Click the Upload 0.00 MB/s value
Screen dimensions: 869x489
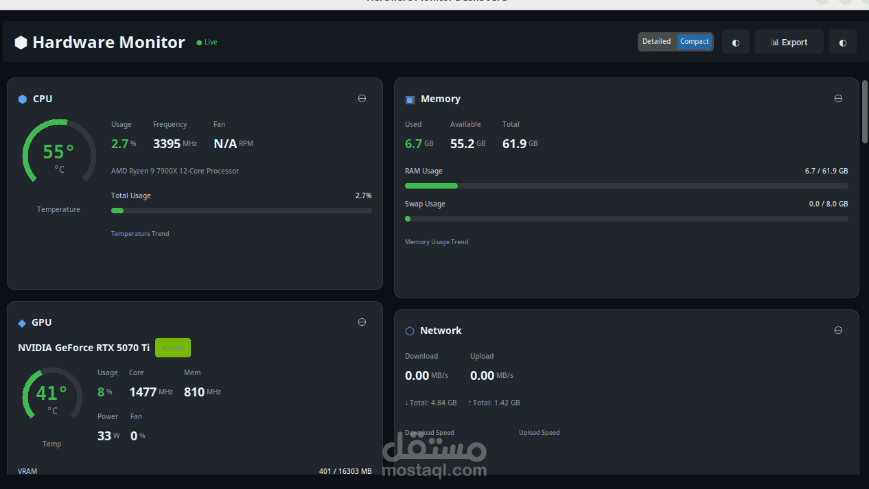coord(492,376)
